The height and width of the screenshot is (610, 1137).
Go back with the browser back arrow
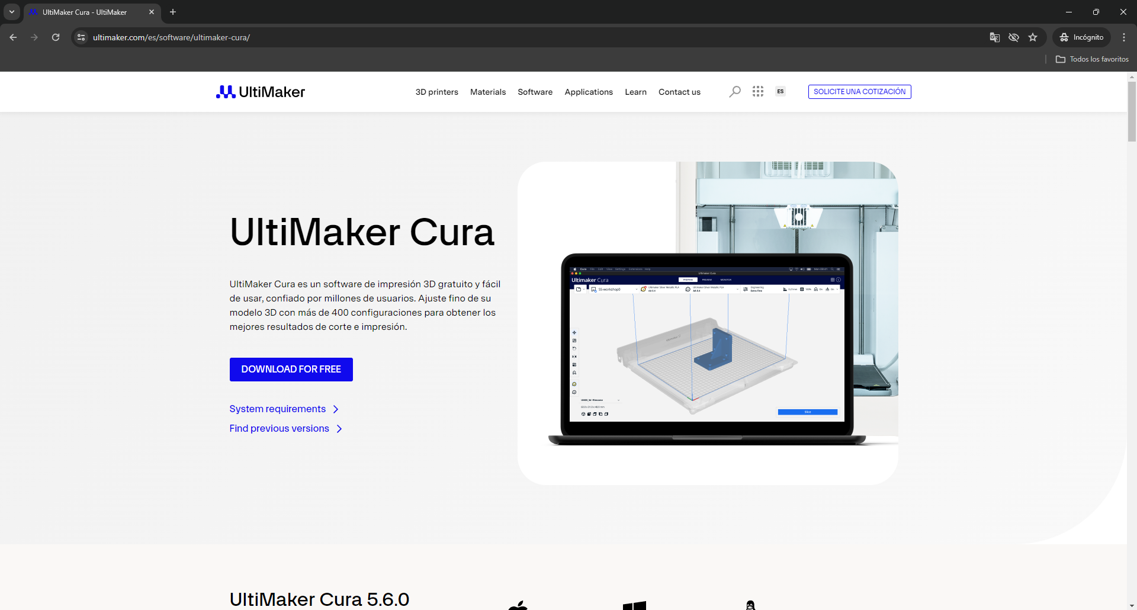click(x=13, y=37)
